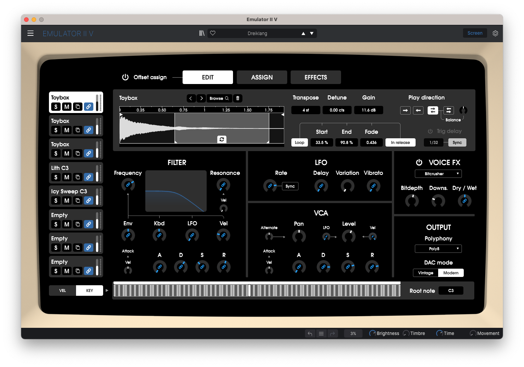This screenshot has height=367, width=524.
Task: Select previous preset with up arrow
Action: [303, 34]
